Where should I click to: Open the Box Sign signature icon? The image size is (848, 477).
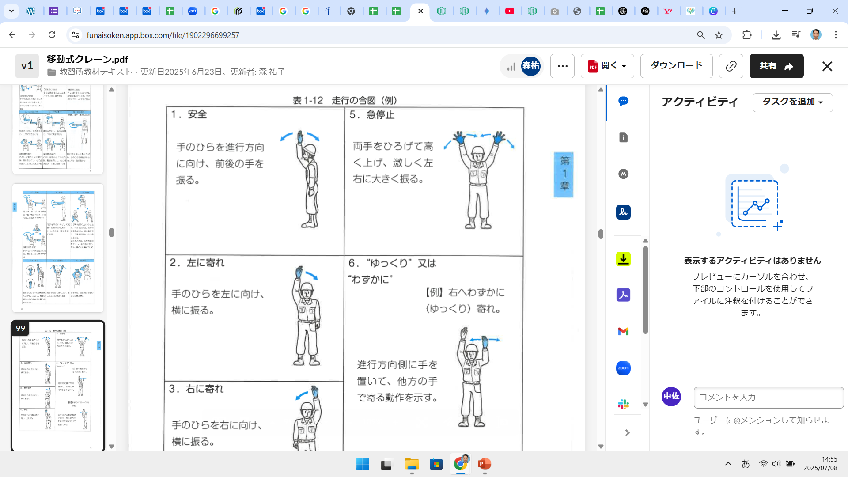coord(623,212)
